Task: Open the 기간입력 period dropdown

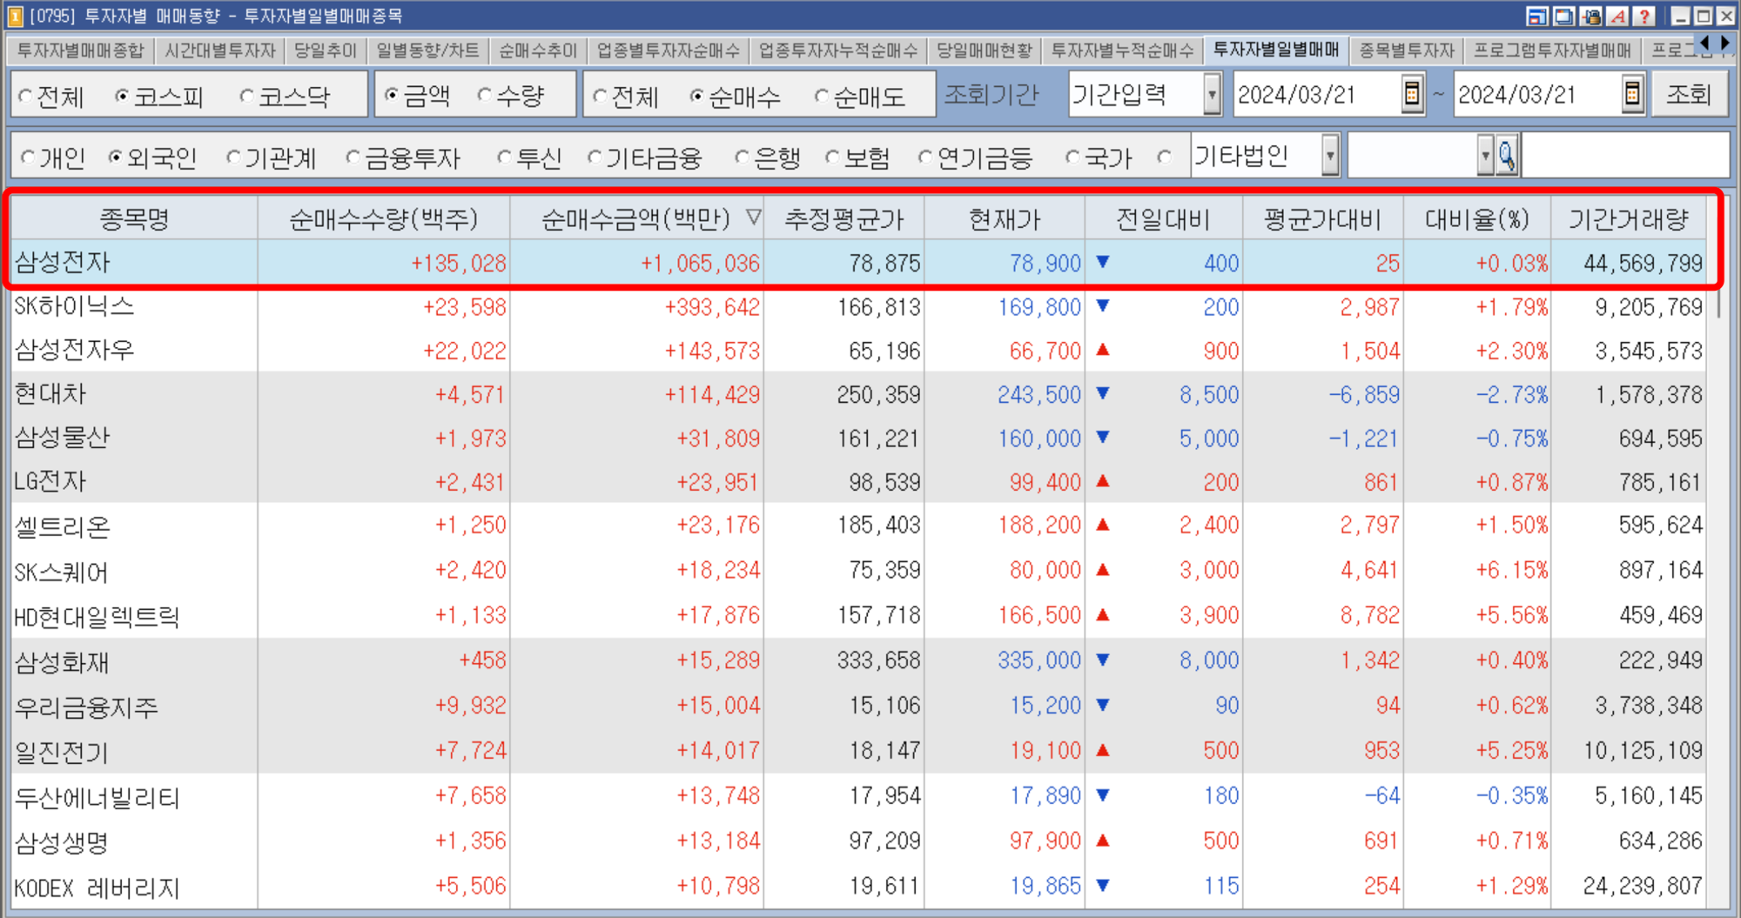Action: point(1212,94)
